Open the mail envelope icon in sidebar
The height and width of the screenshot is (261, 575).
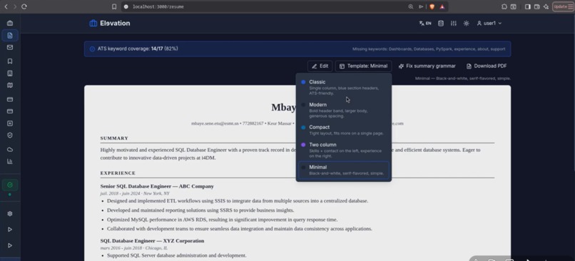click(10, 47)
